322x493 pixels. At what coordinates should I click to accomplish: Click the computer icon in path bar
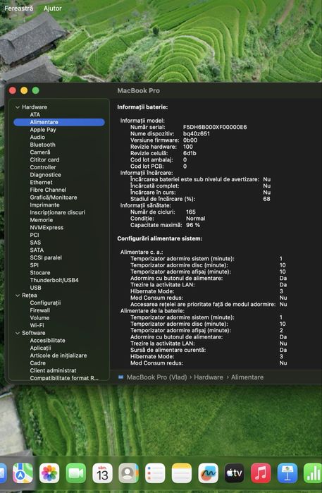pyautogui.click(x=121, y=377)
